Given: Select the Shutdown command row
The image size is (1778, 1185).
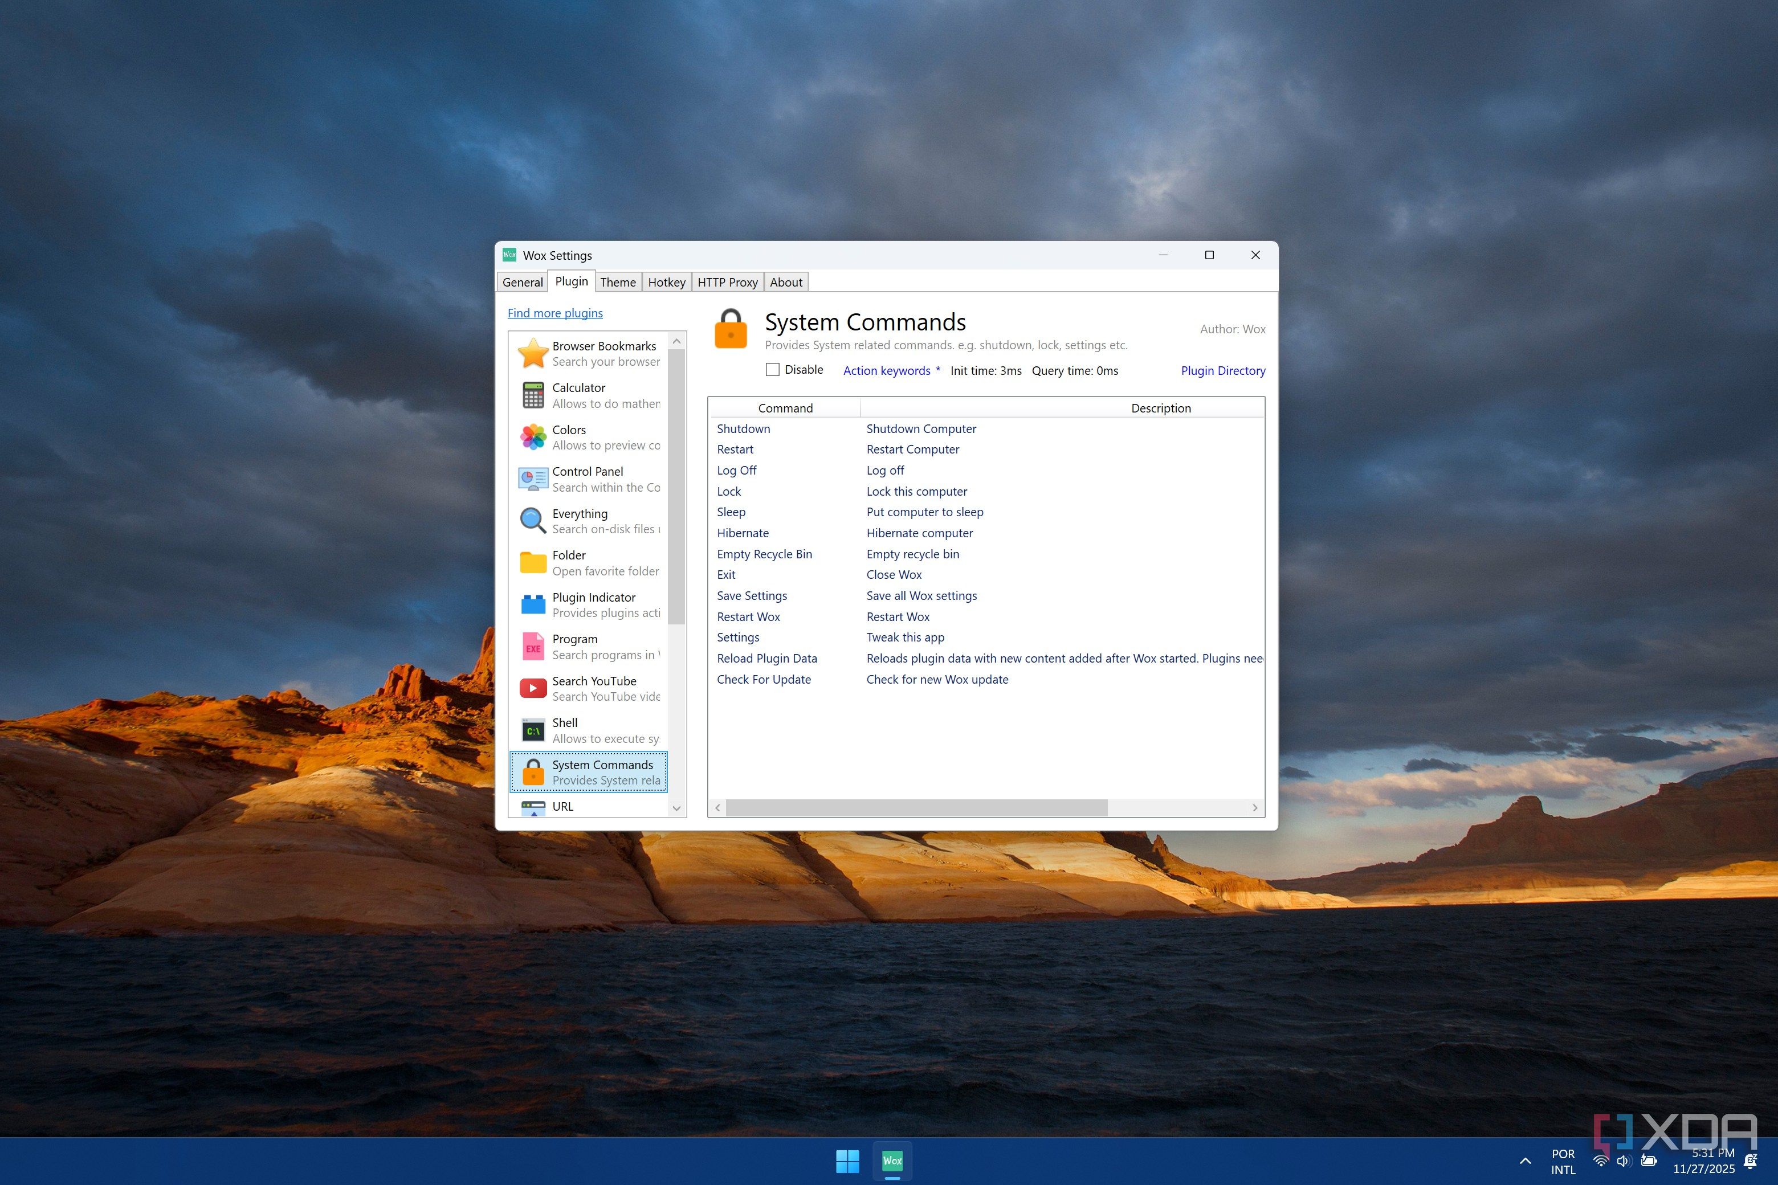Looking at the screenshot, I should point(986,428).
